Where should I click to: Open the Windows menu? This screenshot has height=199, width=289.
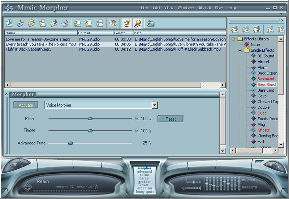coord(186,8)
